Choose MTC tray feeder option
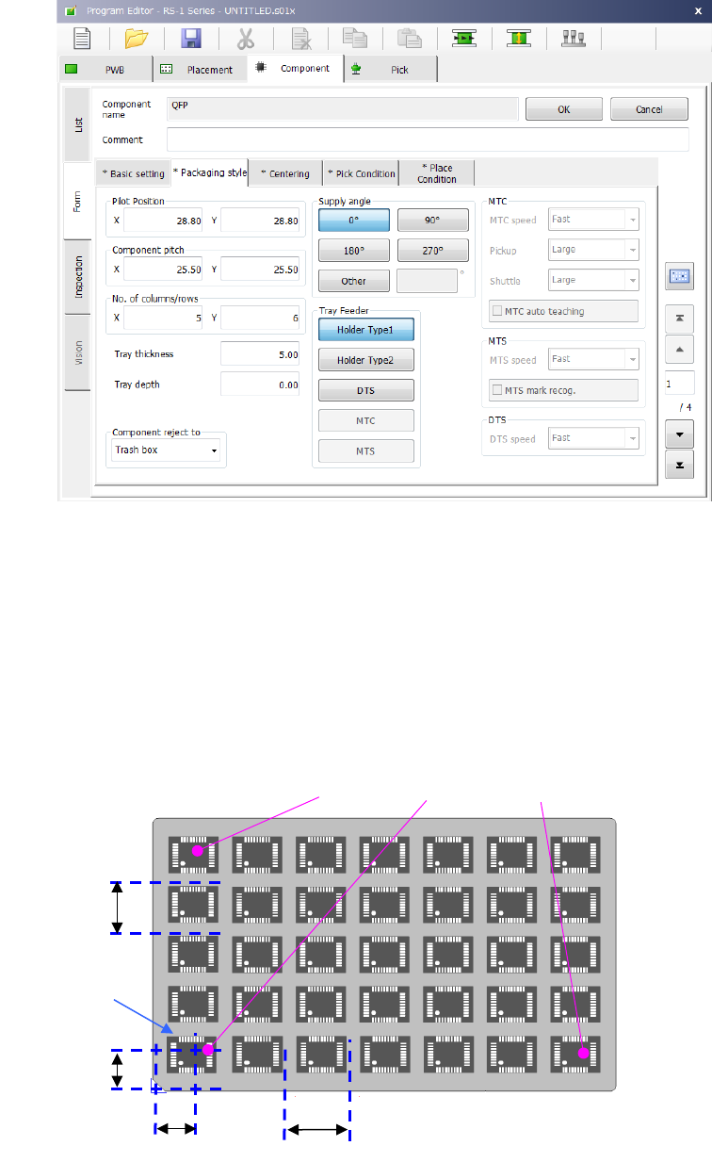Viewport: 712px width, 1162px height. (x=366, y=420)
